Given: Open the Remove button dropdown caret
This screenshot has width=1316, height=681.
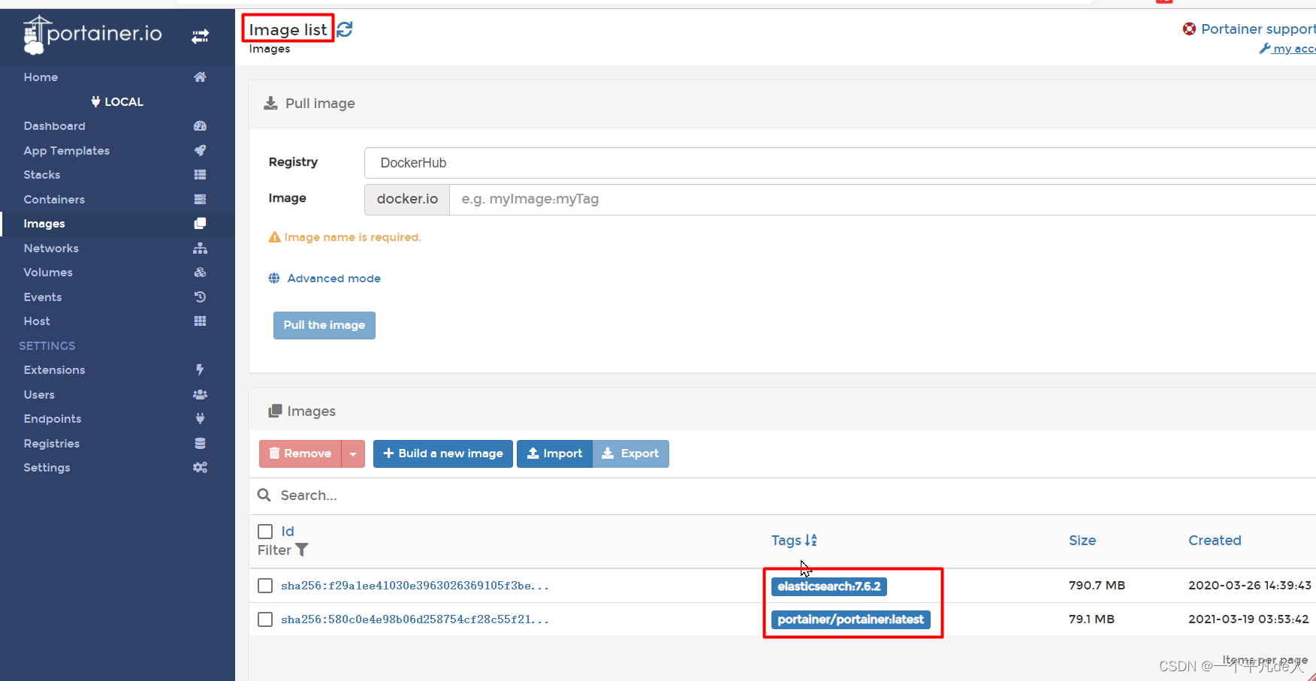Looking at the screenshot, I should pyautogui.click(x=353, y=453).
